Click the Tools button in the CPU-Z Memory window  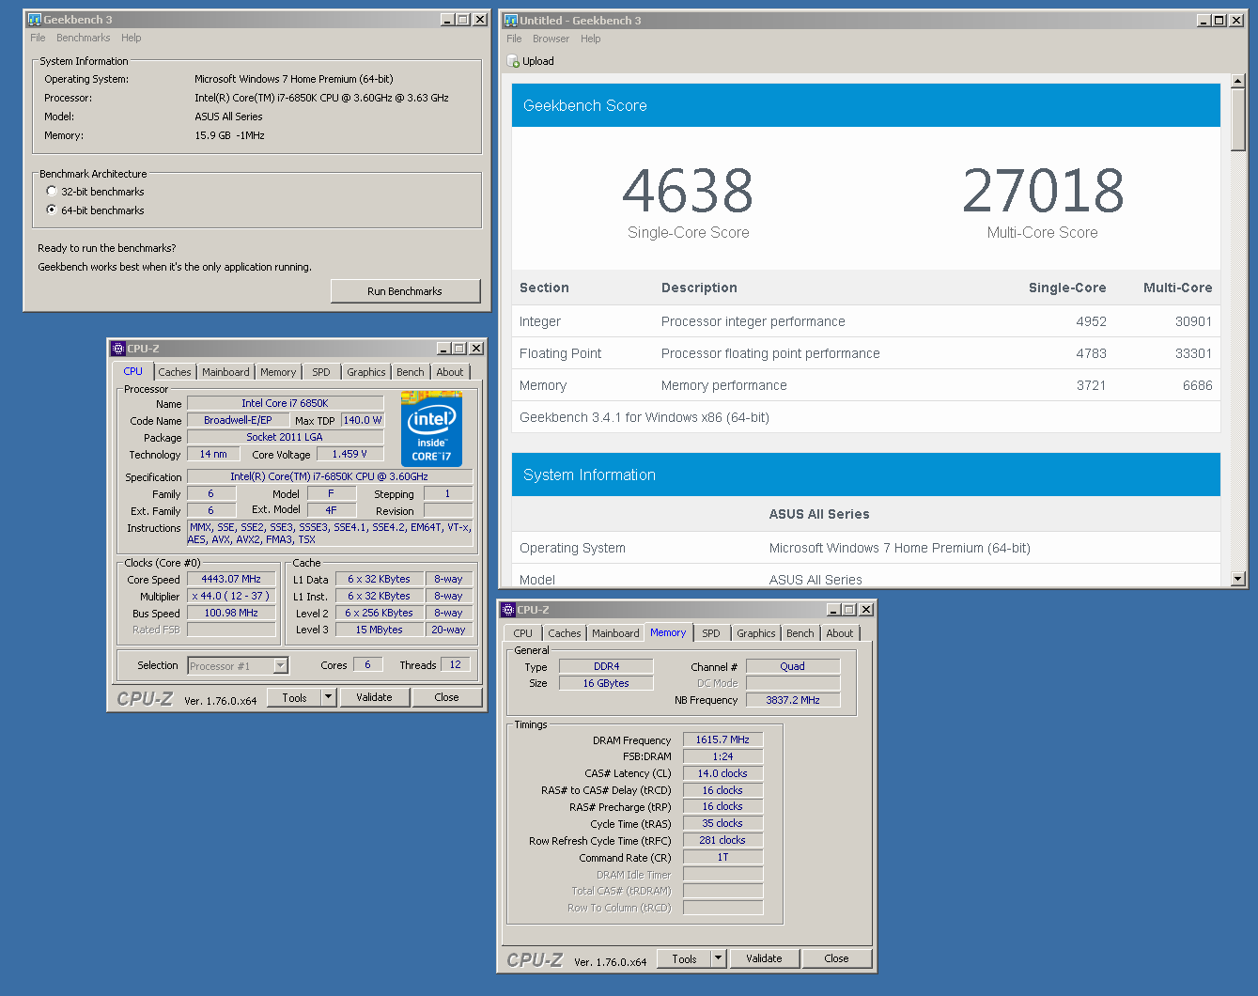(685, 958)
